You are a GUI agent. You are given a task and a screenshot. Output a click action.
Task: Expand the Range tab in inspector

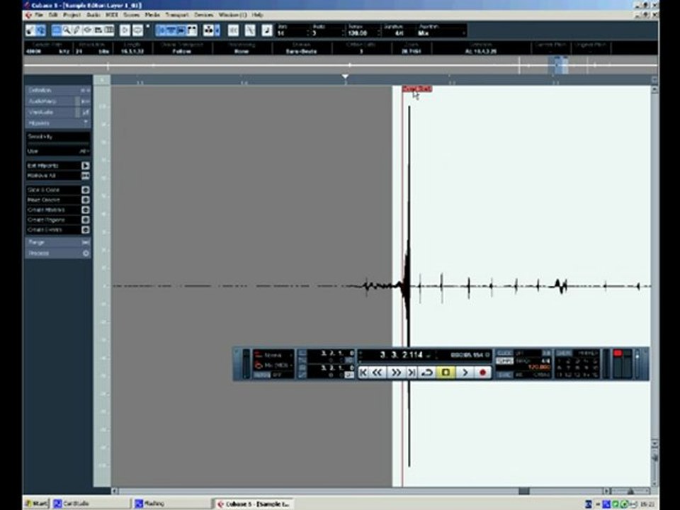pyautogui.click(x=57, y=242)
